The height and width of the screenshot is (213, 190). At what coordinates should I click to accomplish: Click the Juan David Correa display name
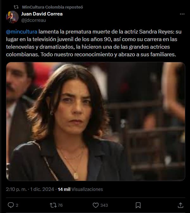[42, 14]
